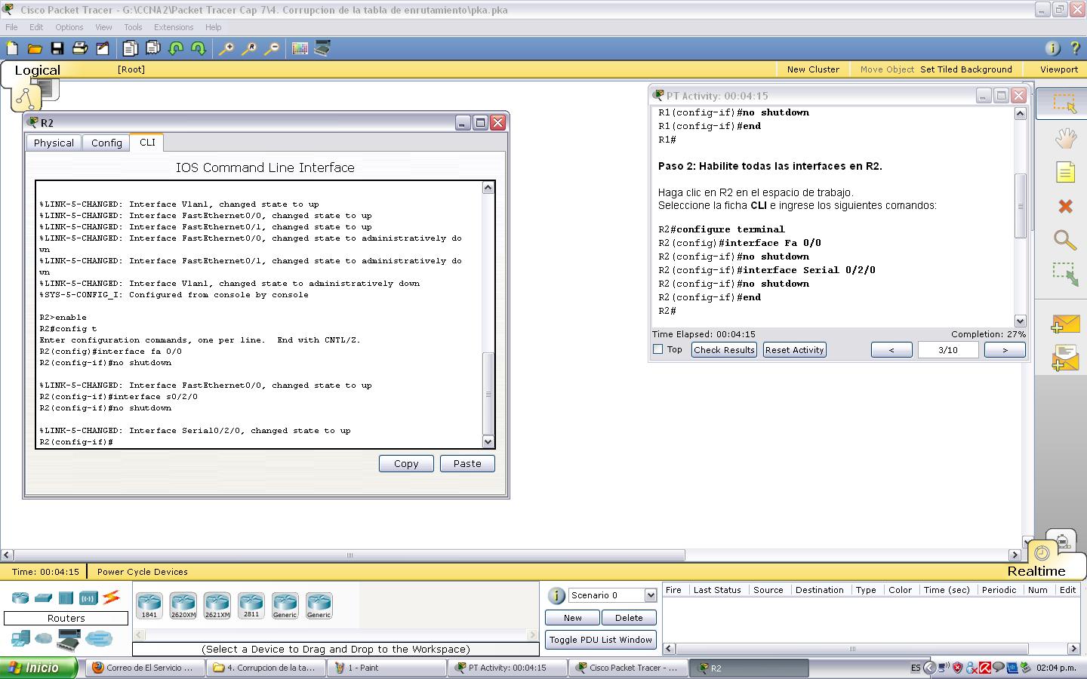Pick the 2811 router model
This screenshot has width=1087, height=679.
click(251, 605)
